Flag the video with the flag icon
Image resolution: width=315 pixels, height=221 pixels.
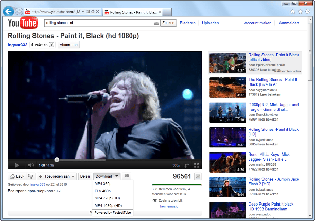tap(127, 176)
